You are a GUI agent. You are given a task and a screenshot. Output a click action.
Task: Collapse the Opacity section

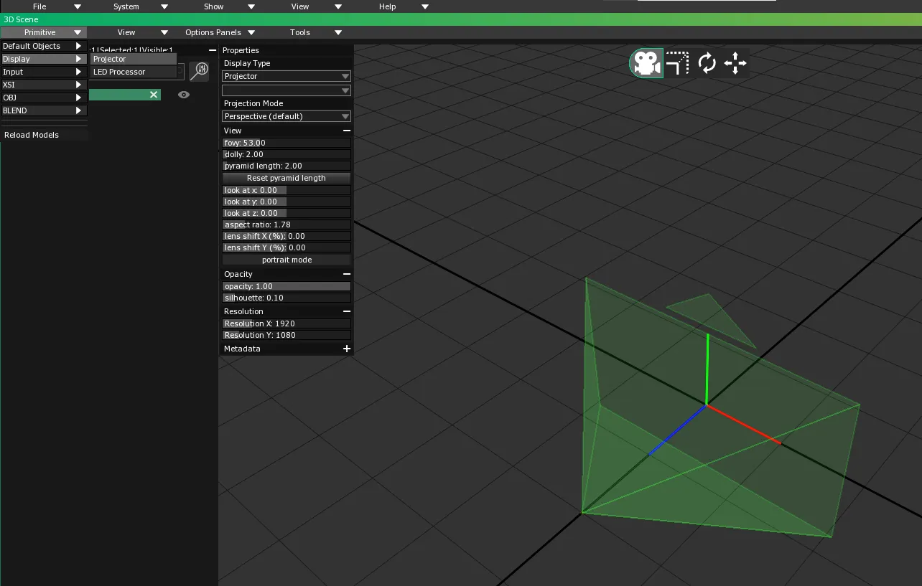coord(347,274)
